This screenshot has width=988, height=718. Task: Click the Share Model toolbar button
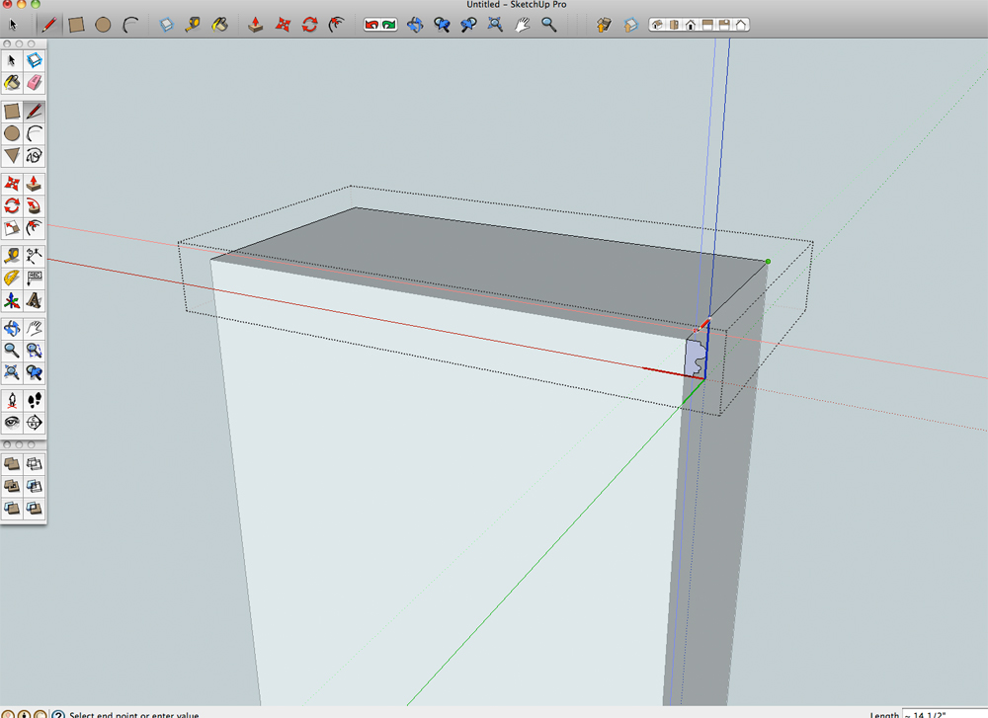point(629,25)
